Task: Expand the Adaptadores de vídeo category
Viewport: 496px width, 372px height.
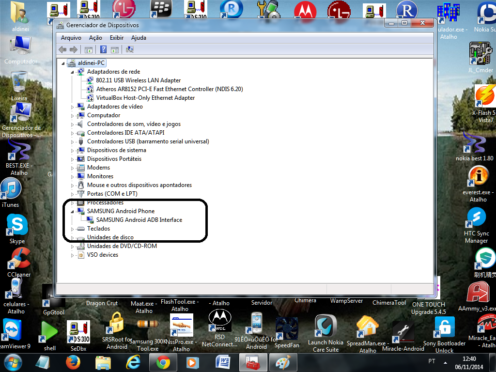Action: pos(72,107)
